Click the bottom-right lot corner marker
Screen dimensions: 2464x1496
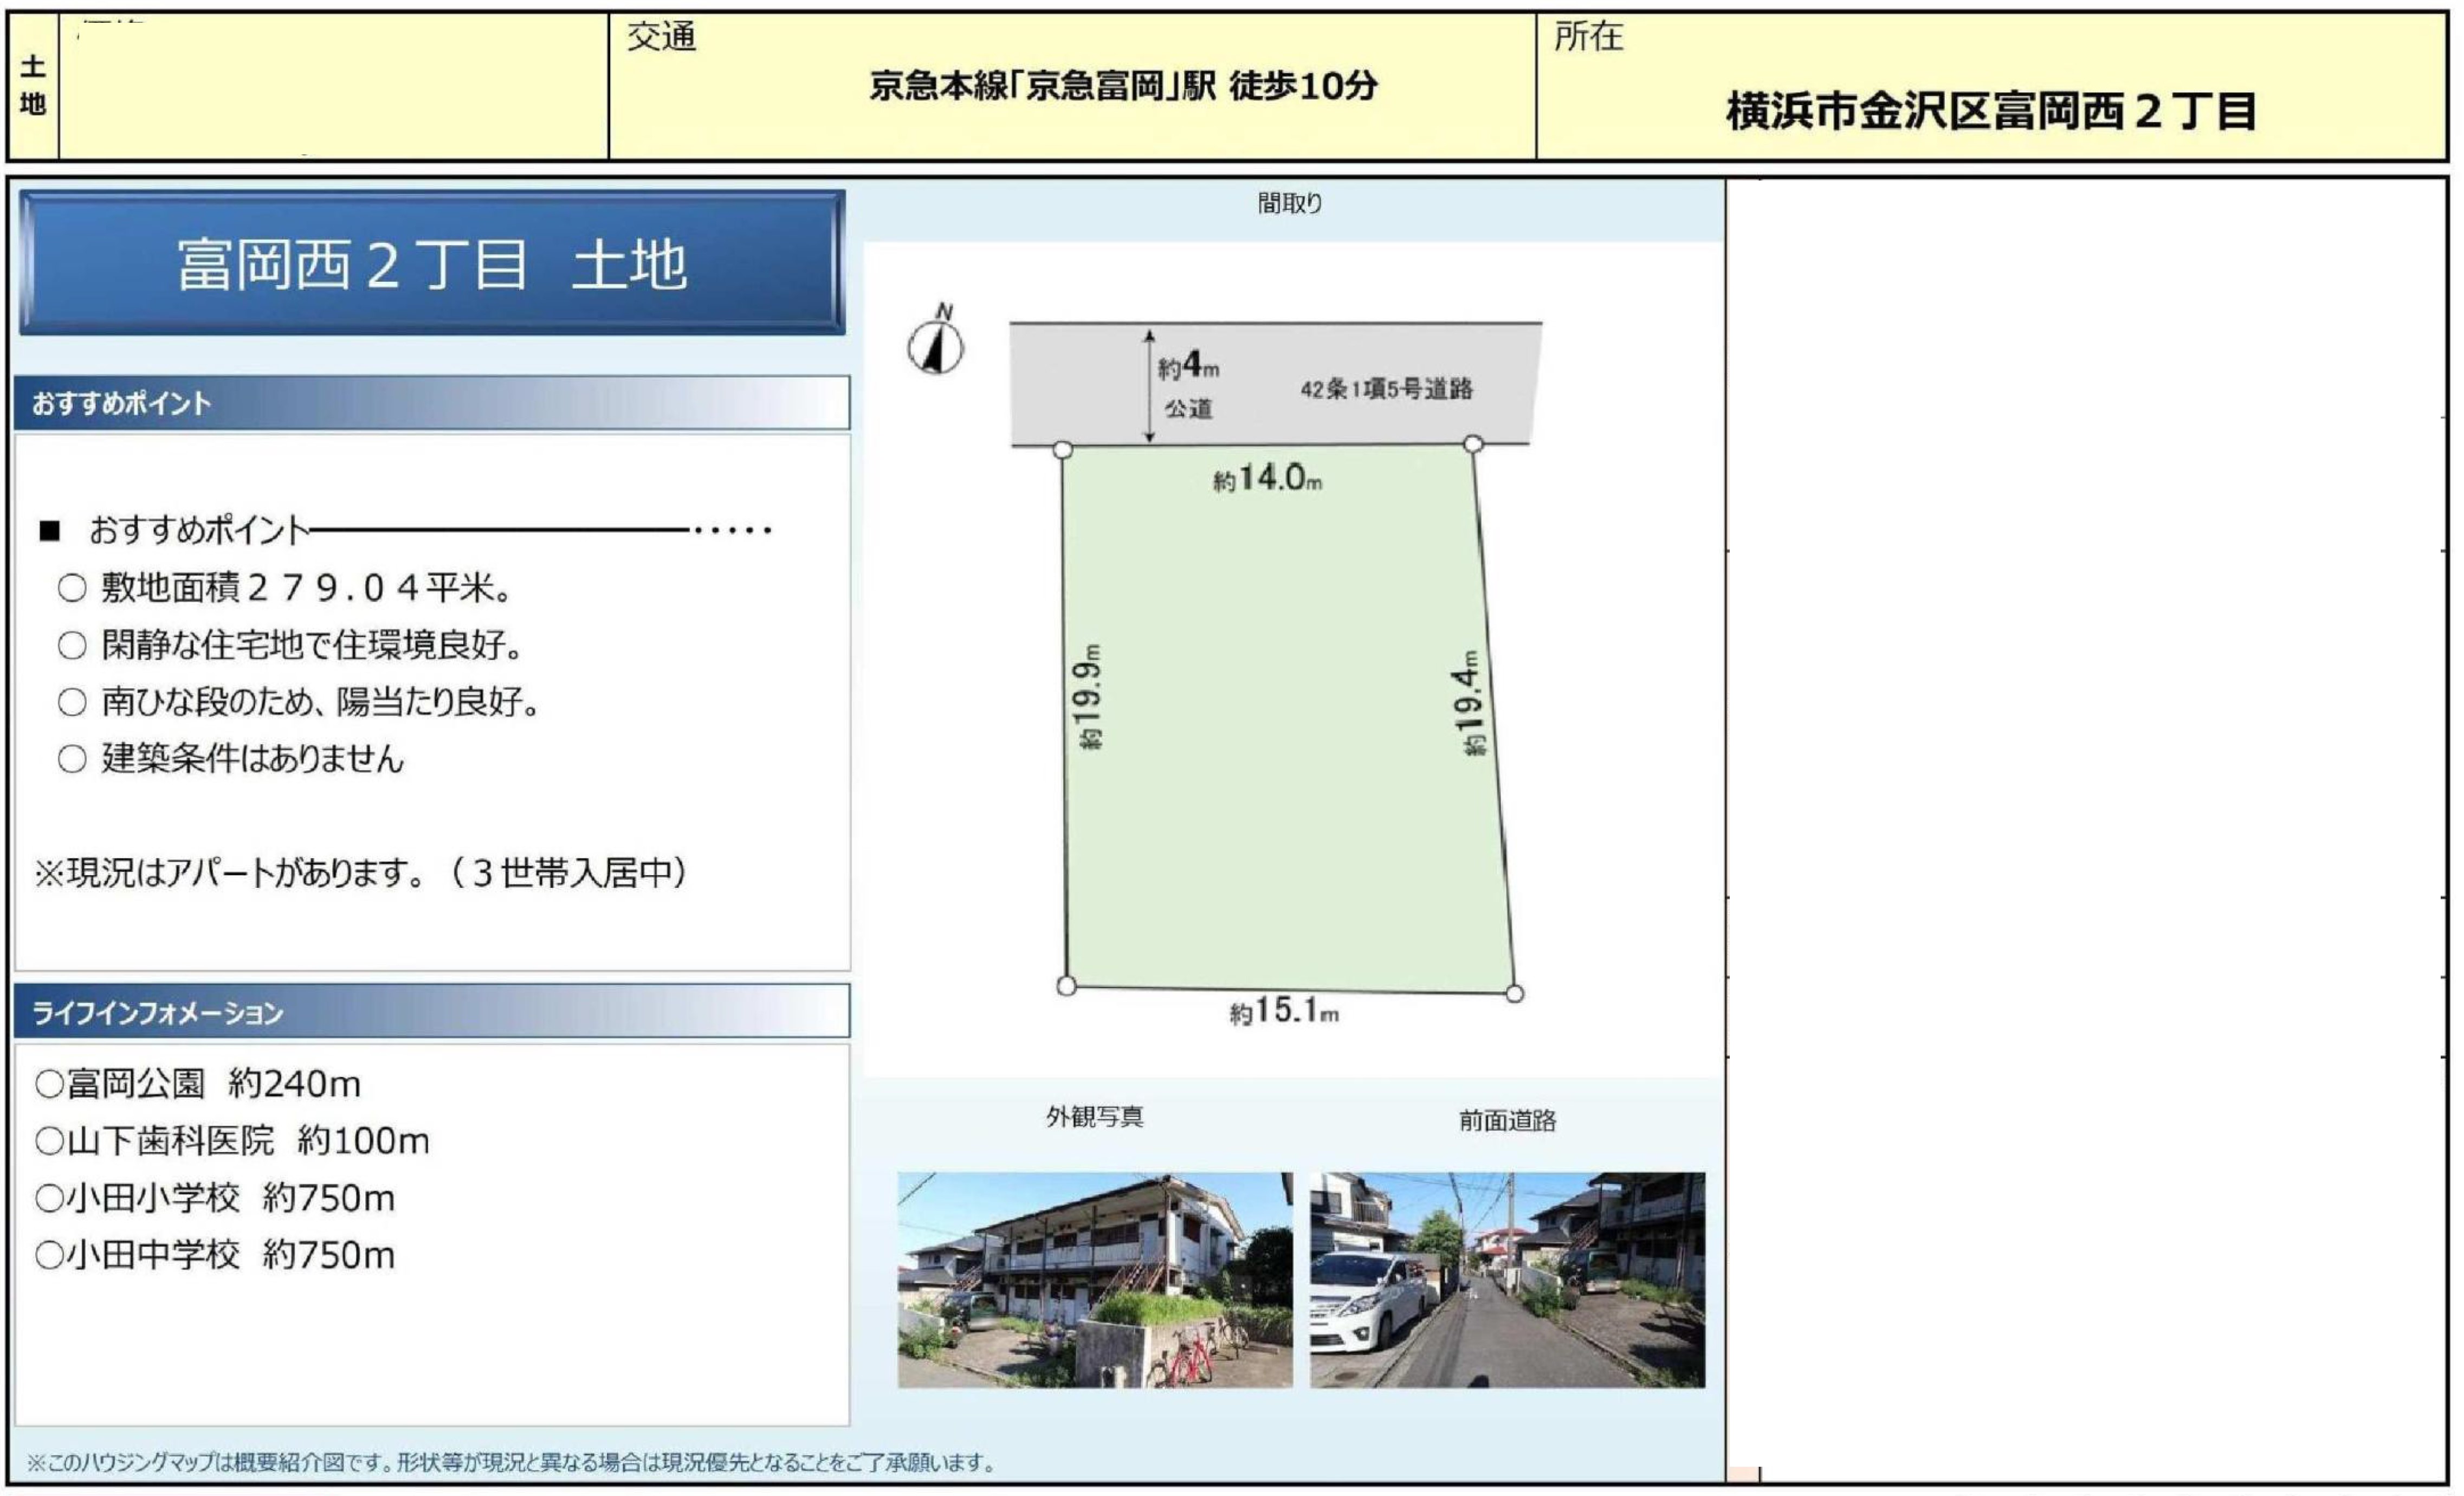tap(1514, 993)
